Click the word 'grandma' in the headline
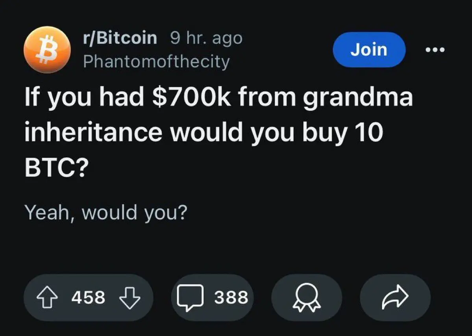The width and height of the screenshot is (472, 336). (357, 98)
